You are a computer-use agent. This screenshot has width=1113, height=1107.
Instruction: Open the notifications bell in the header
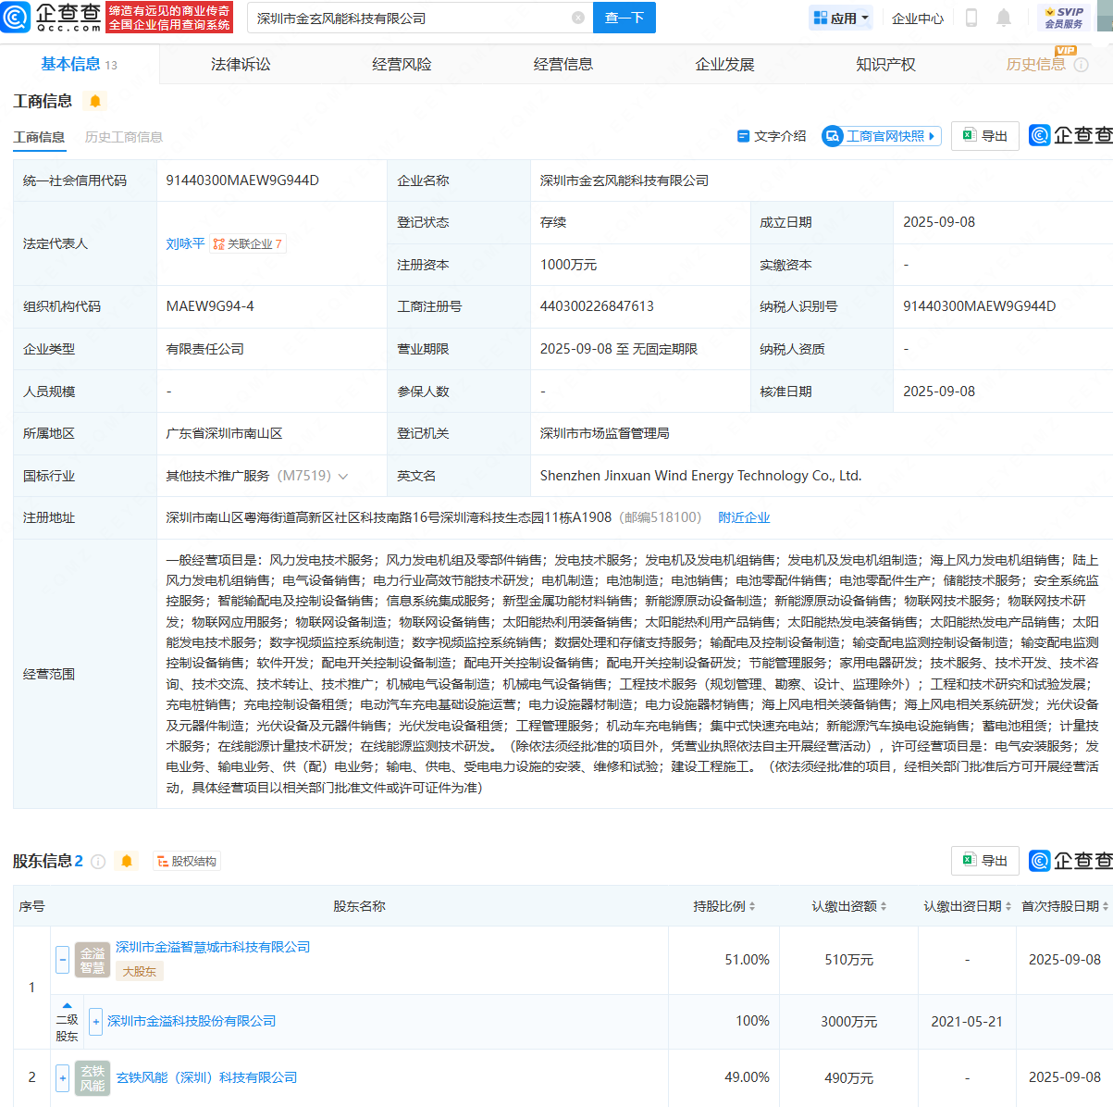1004,18
